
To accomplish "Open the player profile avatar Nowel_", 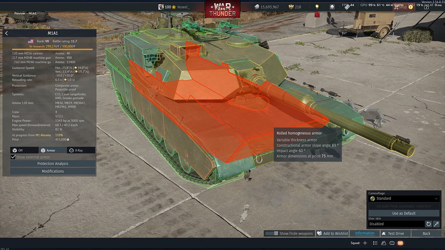I will [x=161, y=7].
